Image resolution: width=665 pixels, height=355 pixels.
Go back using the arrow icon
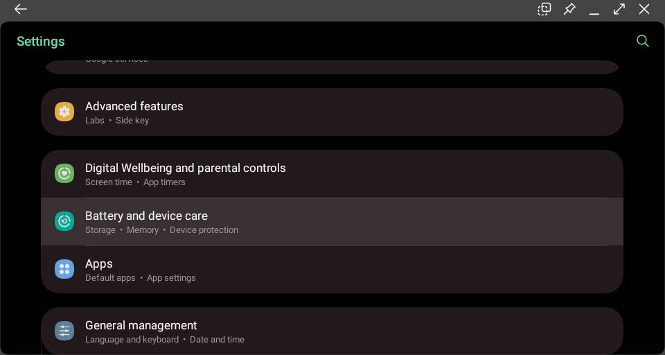[x=21, y=10]
